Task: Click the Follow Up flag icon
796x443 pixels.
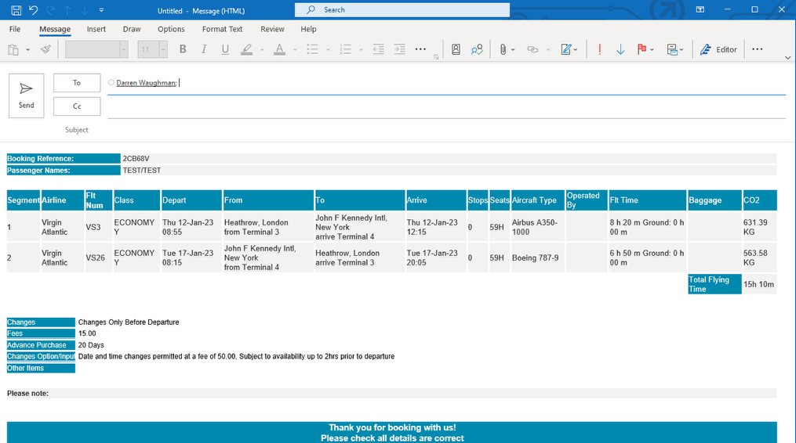Action: [642, 49]
